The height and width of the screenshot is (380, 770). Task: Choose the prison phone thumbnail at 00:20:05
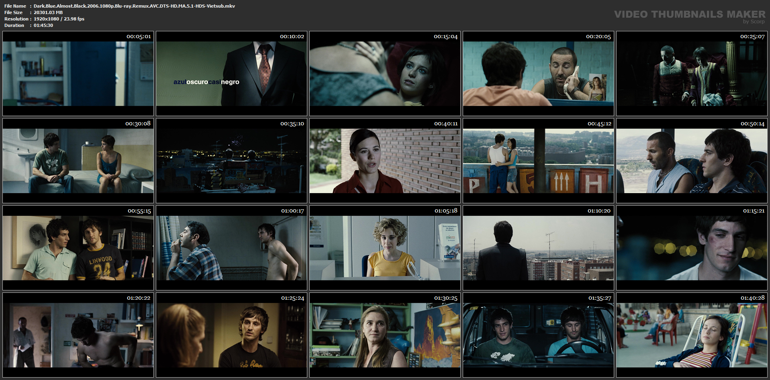click(538, 74)
